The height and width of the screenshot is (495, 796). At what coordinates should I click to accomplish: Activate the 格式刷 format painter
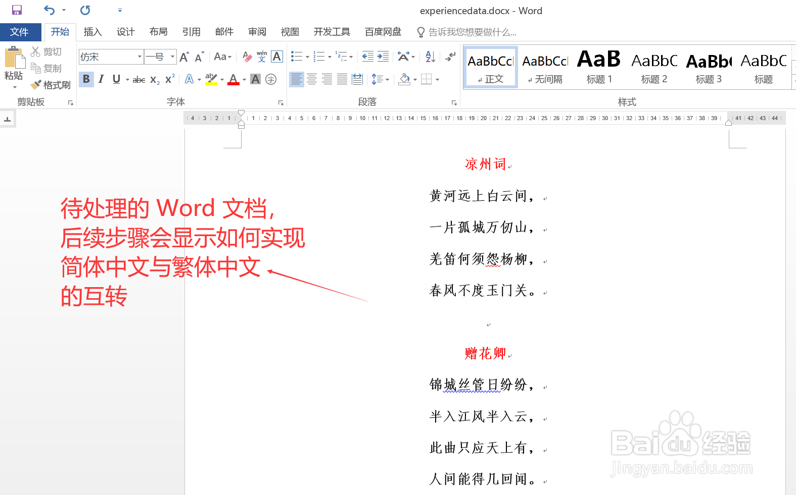(x=51, y=85)
